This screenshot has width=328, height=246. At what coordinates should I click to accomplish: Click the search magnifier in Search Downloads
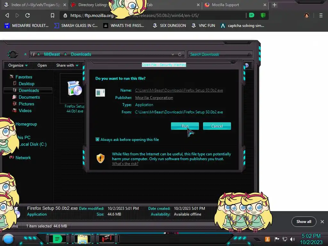[249, 54]
